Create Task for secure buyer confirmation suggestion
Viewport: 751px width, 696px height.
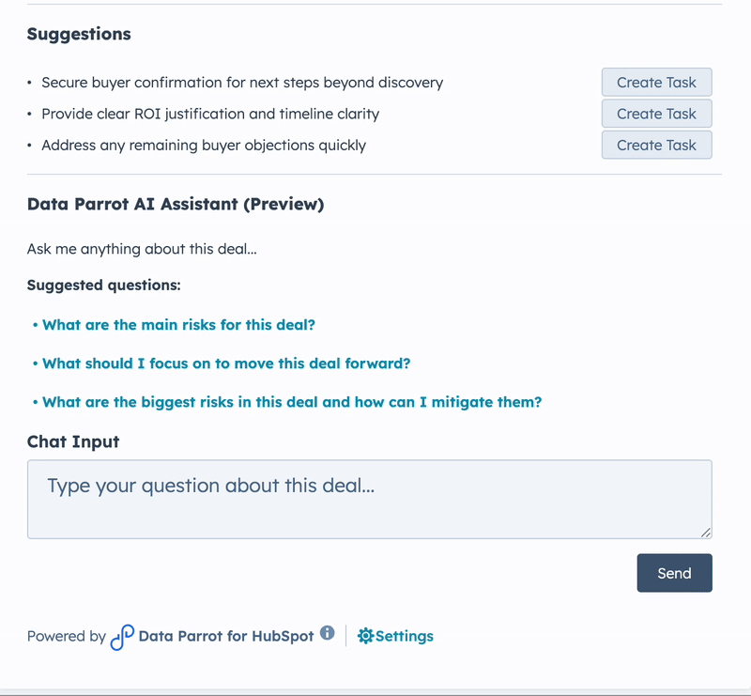point(656,82)
